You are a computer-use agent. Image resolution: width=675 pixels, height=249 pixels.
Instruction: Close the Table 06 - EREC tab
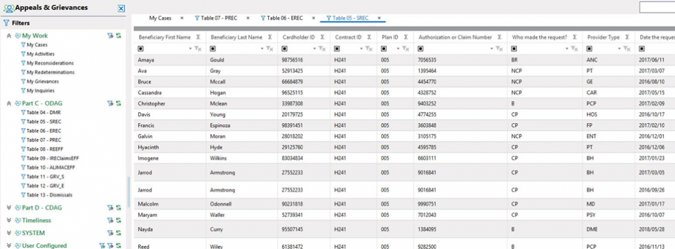tap(314, 18)
